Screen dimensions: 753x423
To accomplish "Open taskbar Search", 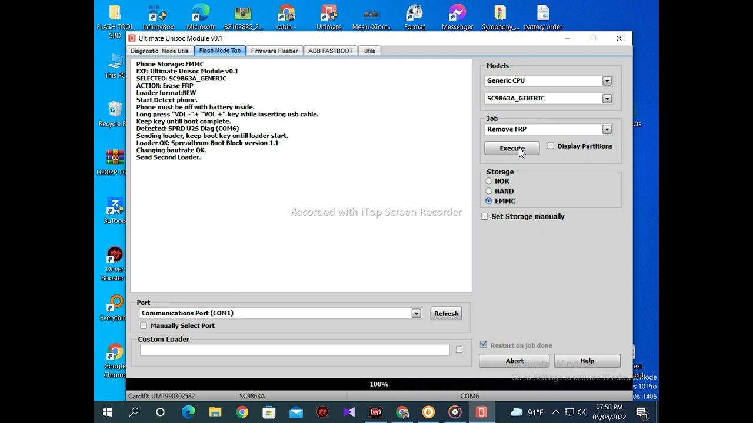I will coord(134,412).
